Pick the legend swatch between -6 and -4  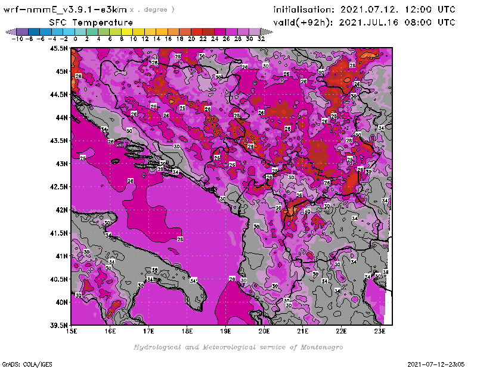pyautogui.click(x=45, y=32)
